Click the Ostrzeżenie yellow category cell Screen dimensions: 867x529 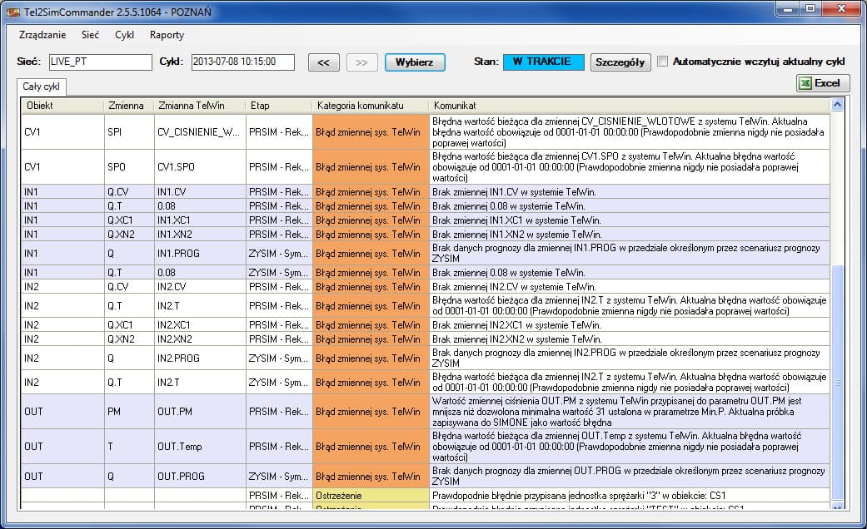point(371,496)
